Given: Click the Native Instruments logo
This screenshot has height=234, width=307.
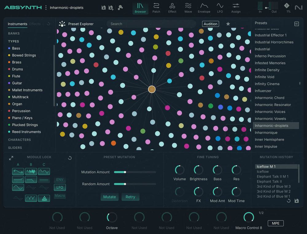Looking at the screenshot, I should click(299, 8).
